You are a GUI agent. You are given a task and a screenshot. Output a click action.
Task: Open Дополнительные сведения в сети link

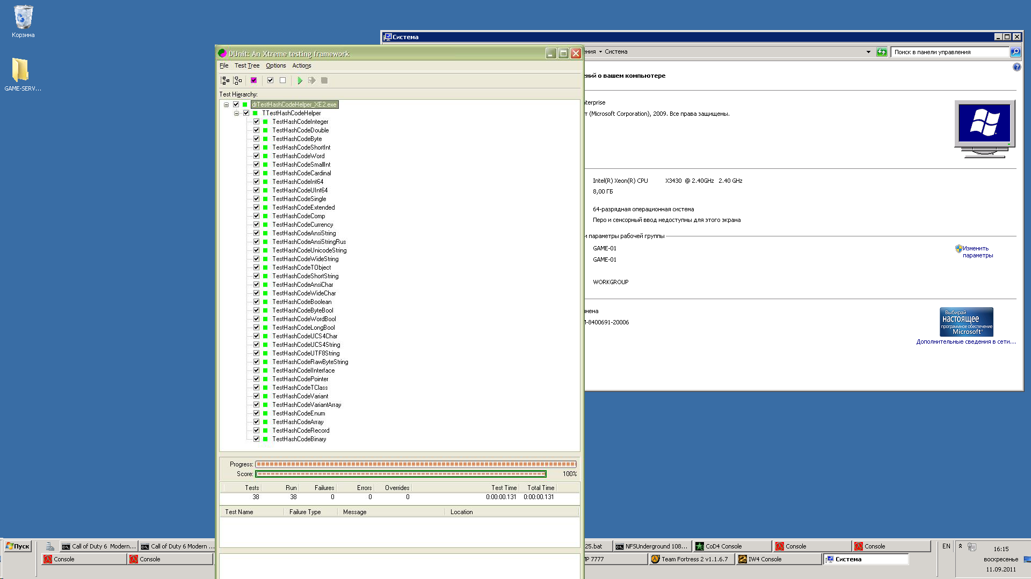coord(966,342)
